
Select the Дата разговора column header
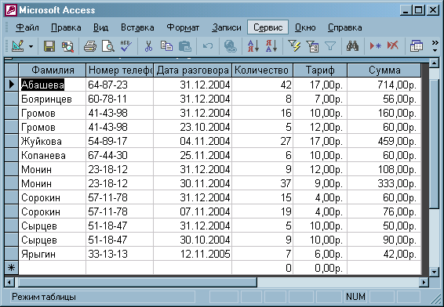click(x=192, y=70)
